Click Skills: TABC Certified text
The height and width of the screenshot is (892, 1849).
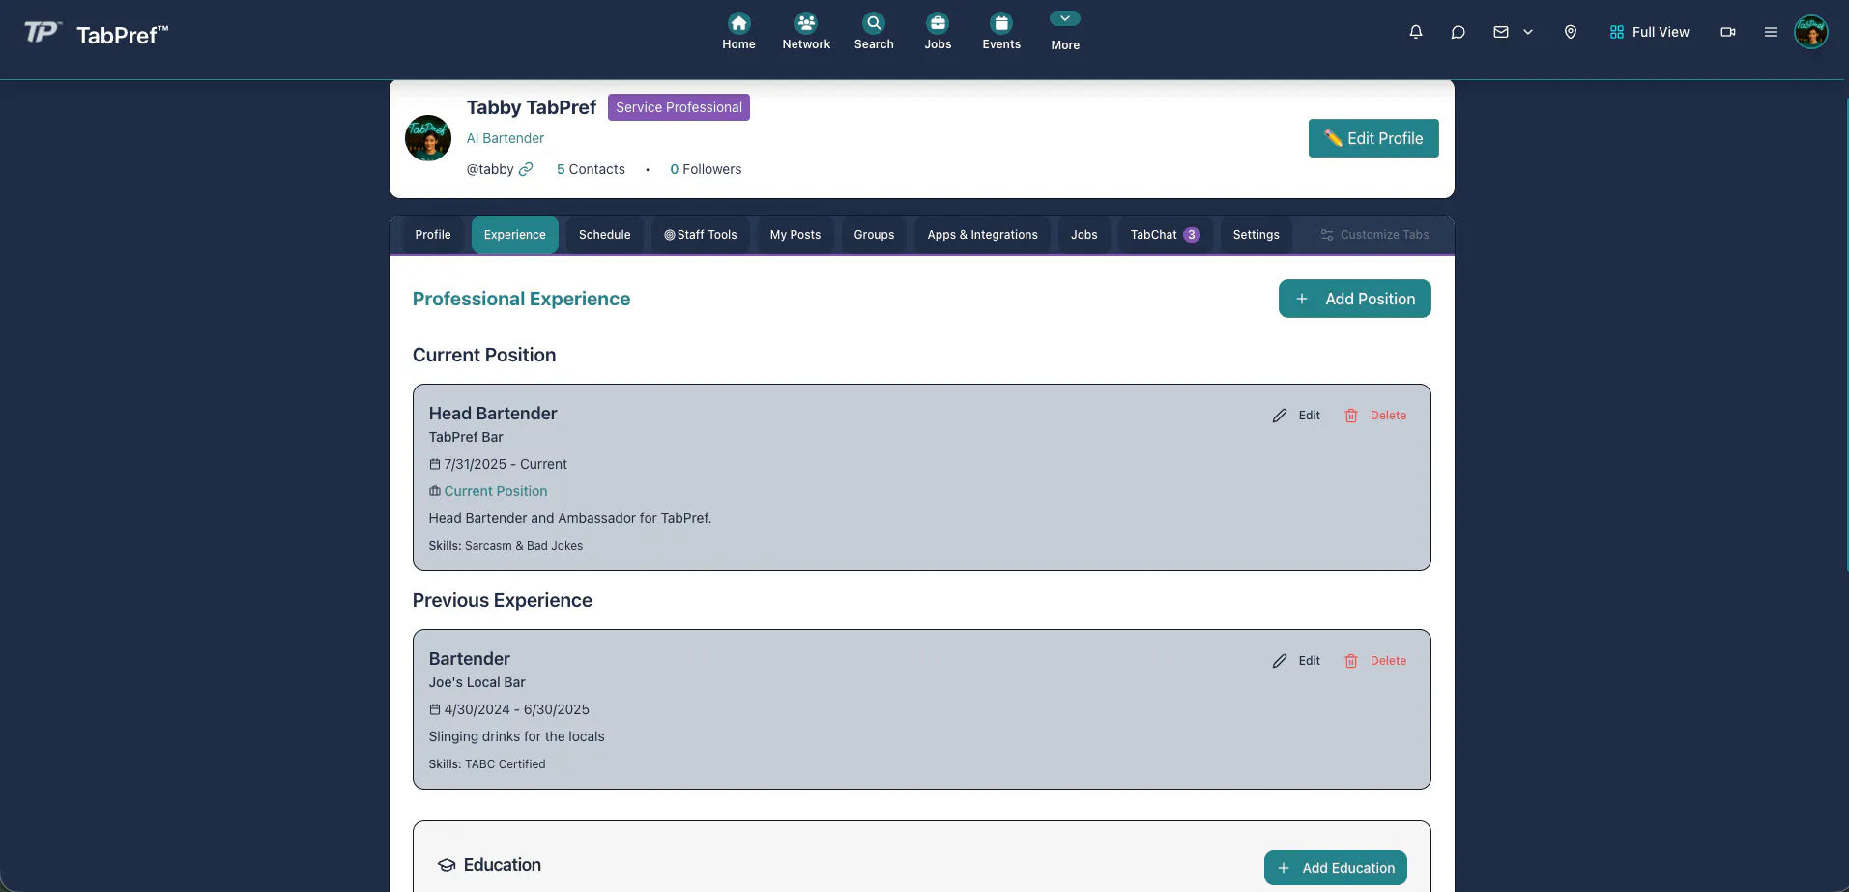(487, 764)
